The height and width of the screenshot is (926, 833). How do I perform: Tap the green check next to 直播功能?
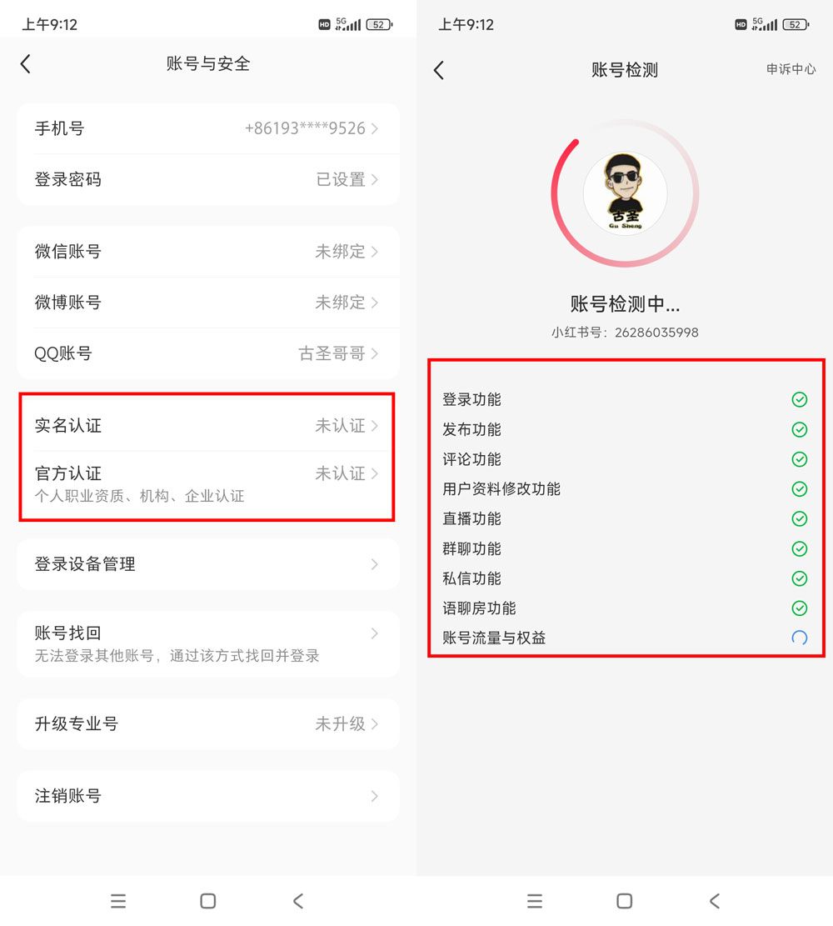coord(800,518)
